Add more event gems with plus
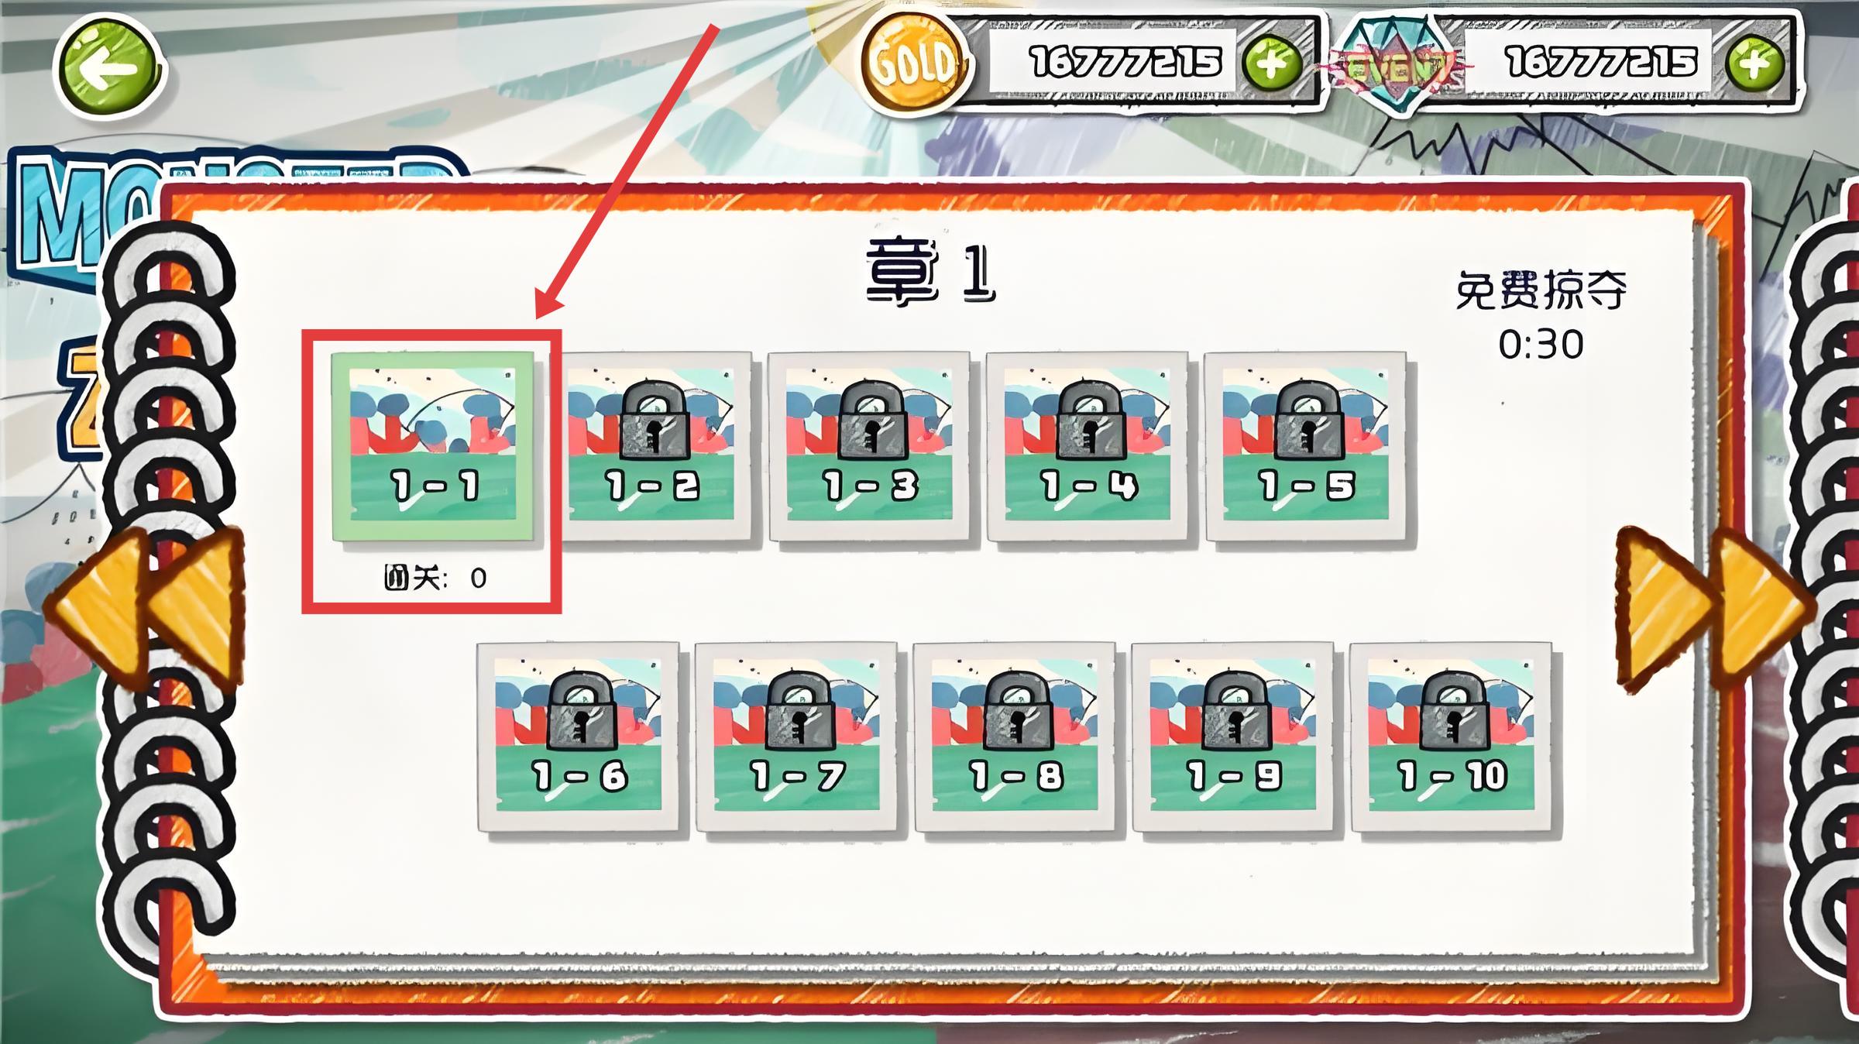 [x=1754, y=62]
